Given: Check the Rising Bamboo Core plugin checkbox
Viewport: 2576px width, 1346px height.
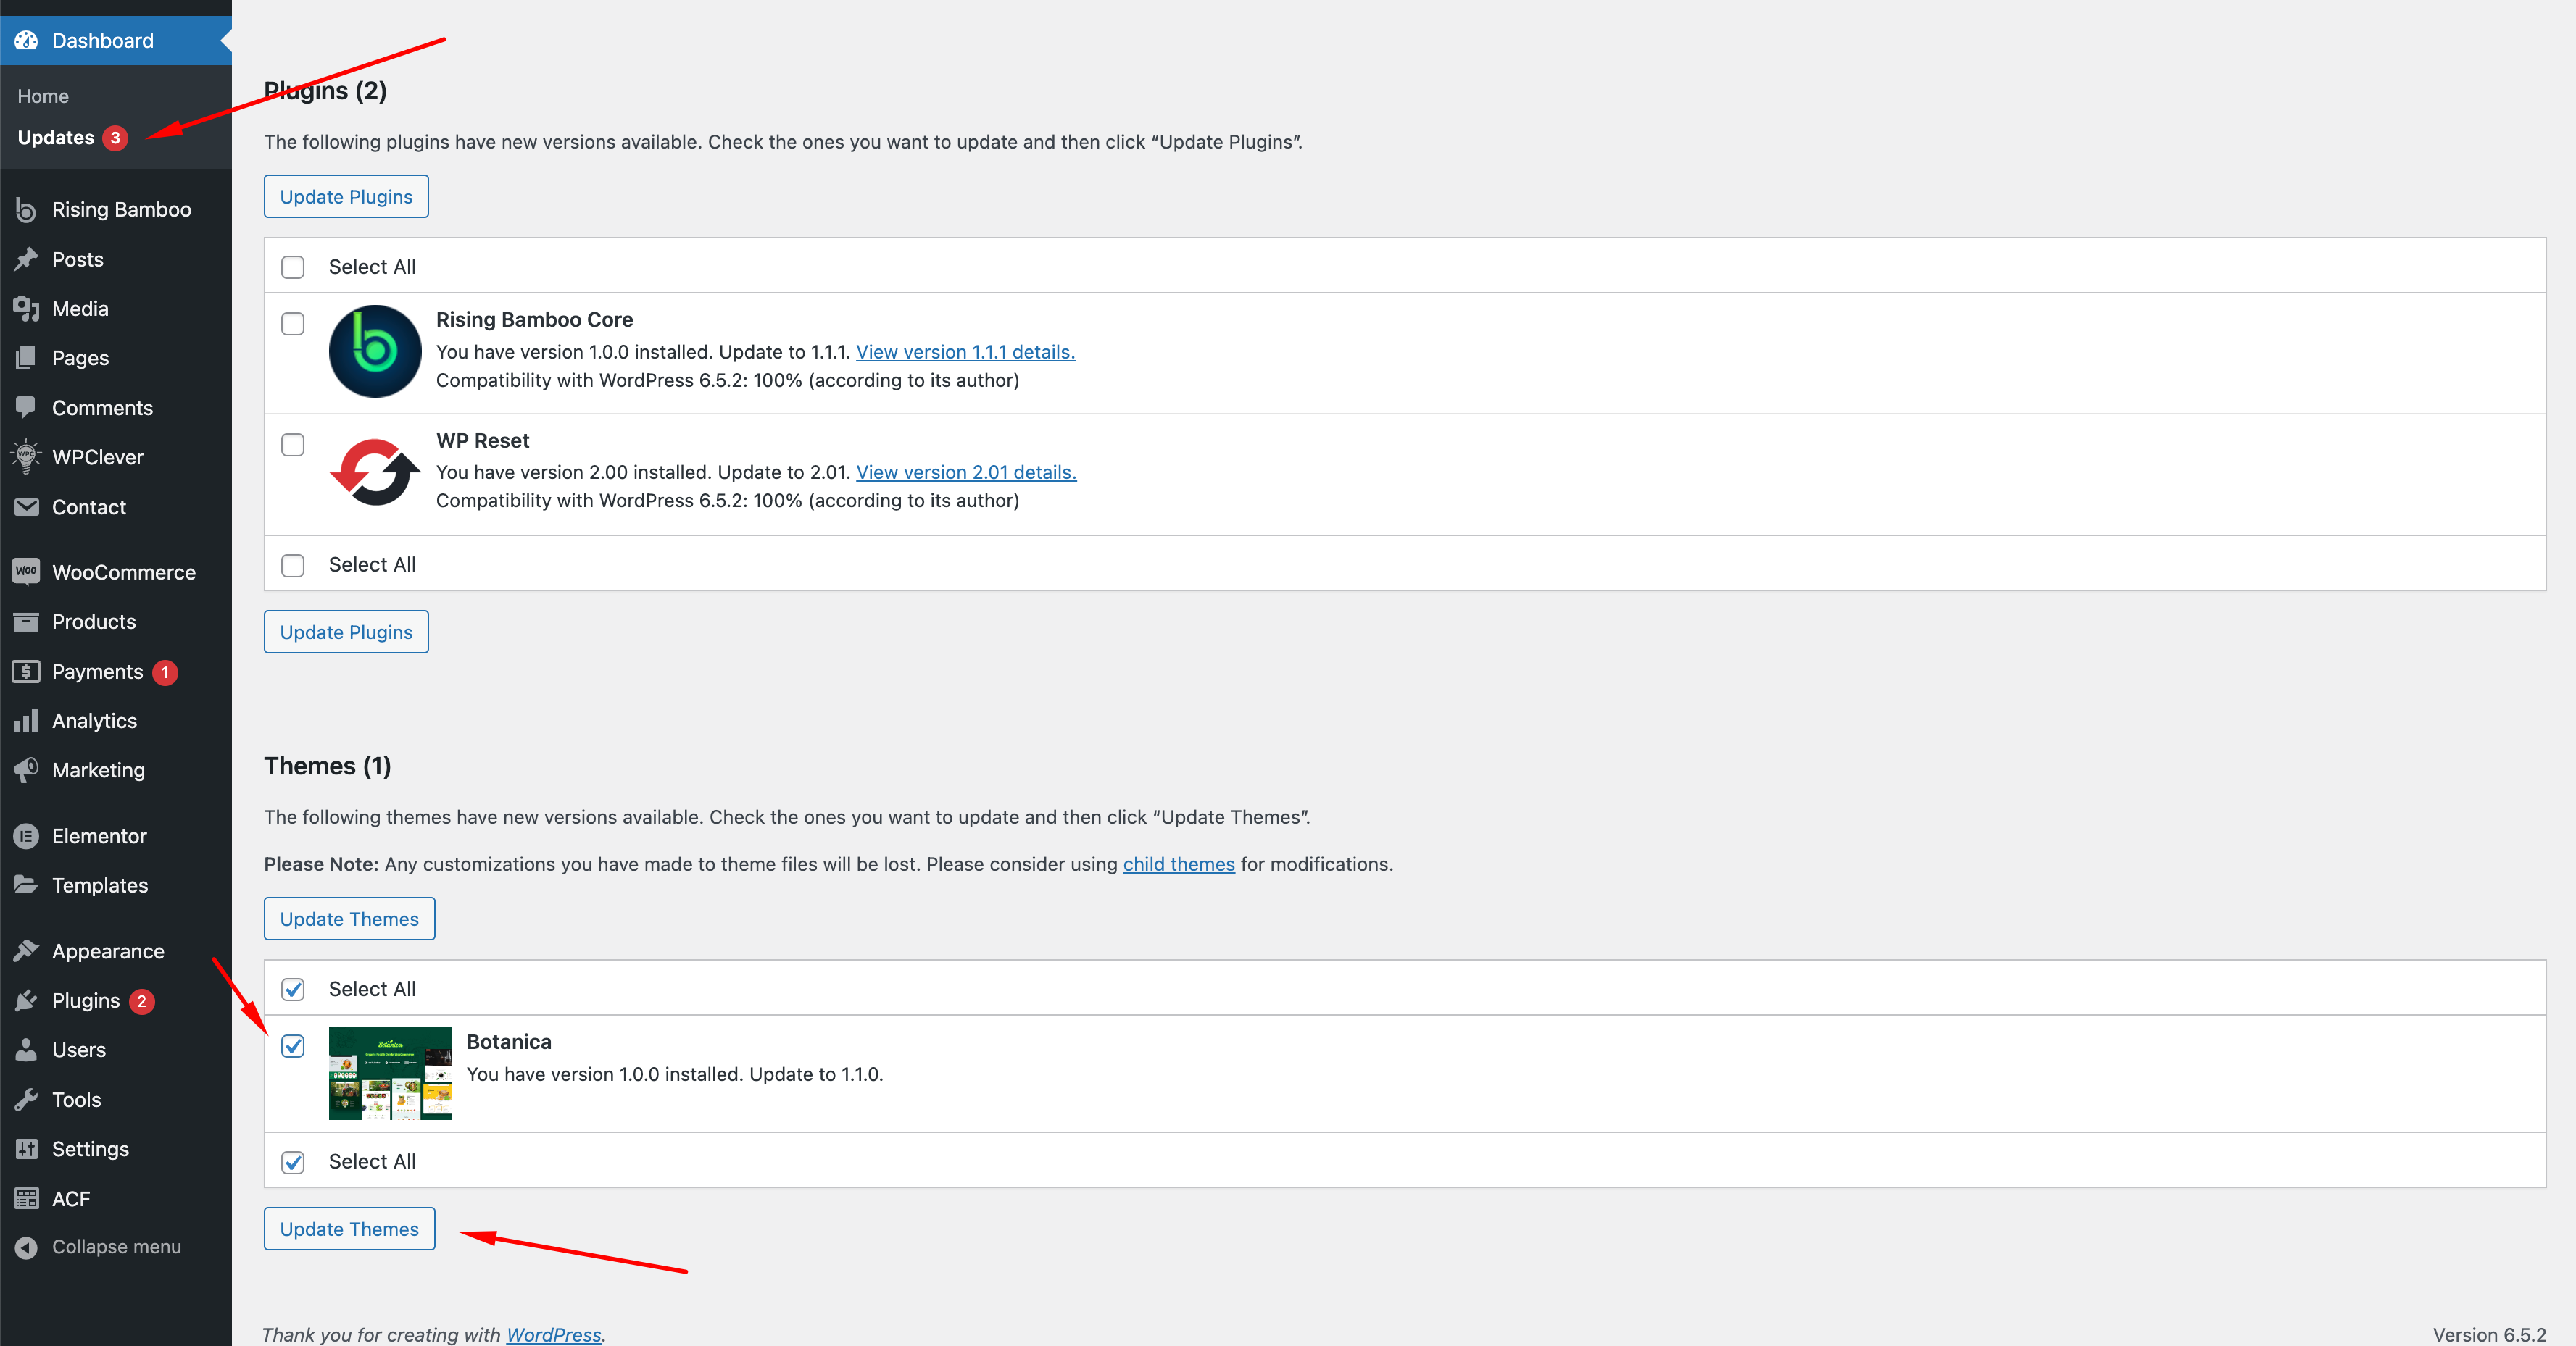Looking at the screenshot, I should pos(293,324).
